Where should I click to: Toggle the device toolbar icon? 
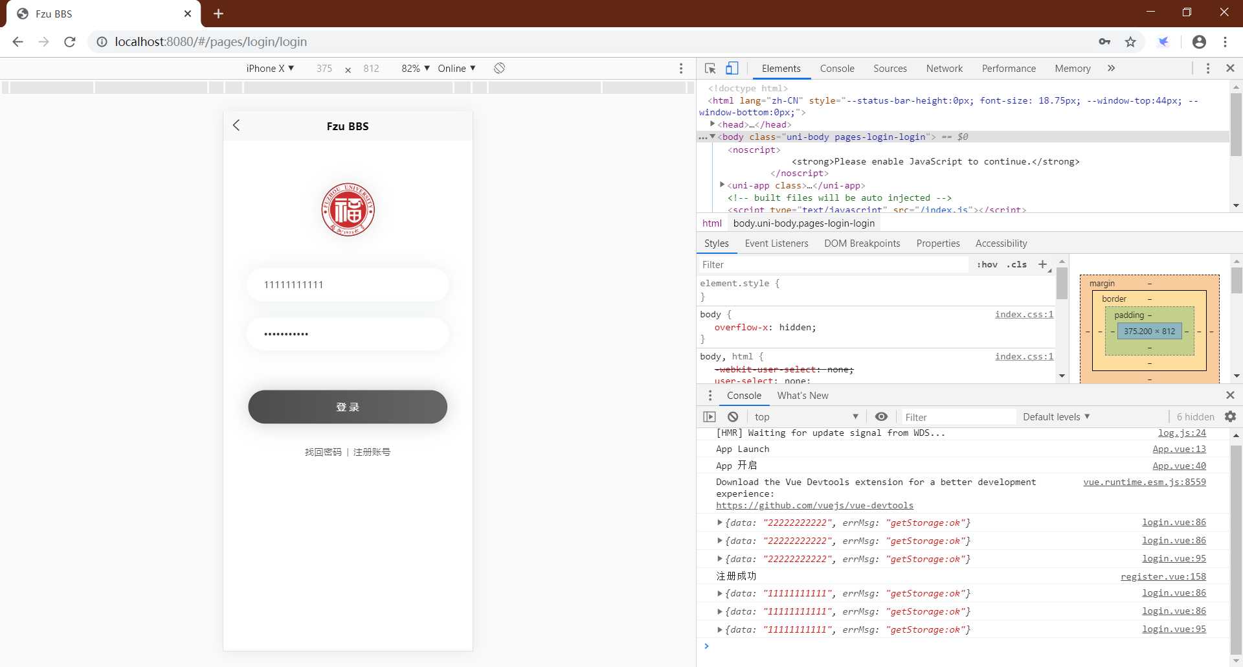(x=732, y=68)
